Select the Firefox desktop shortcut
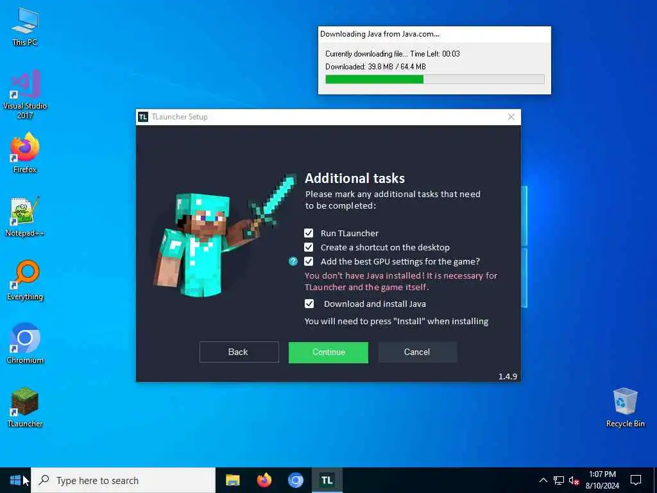Viewport: 657px width, 493px height. pos(25,153)
